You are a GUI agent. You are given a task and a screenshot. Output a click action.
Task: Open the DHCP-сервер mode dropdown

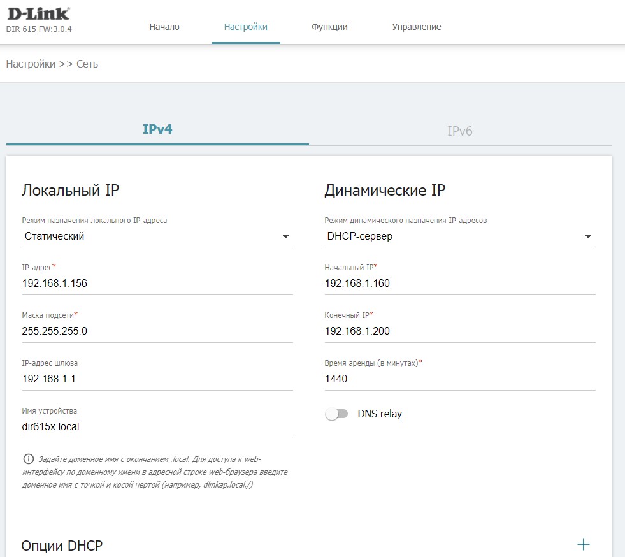[459, 236]
